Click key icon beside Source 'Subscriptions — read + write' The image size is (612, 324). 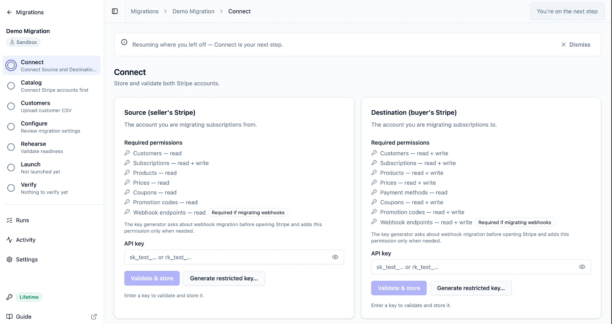pyautogui.click(x=127, y=163)
